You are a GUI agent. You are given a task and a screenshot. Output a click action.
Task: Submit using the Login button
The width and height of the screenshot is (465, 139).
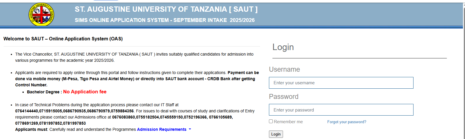276,134
